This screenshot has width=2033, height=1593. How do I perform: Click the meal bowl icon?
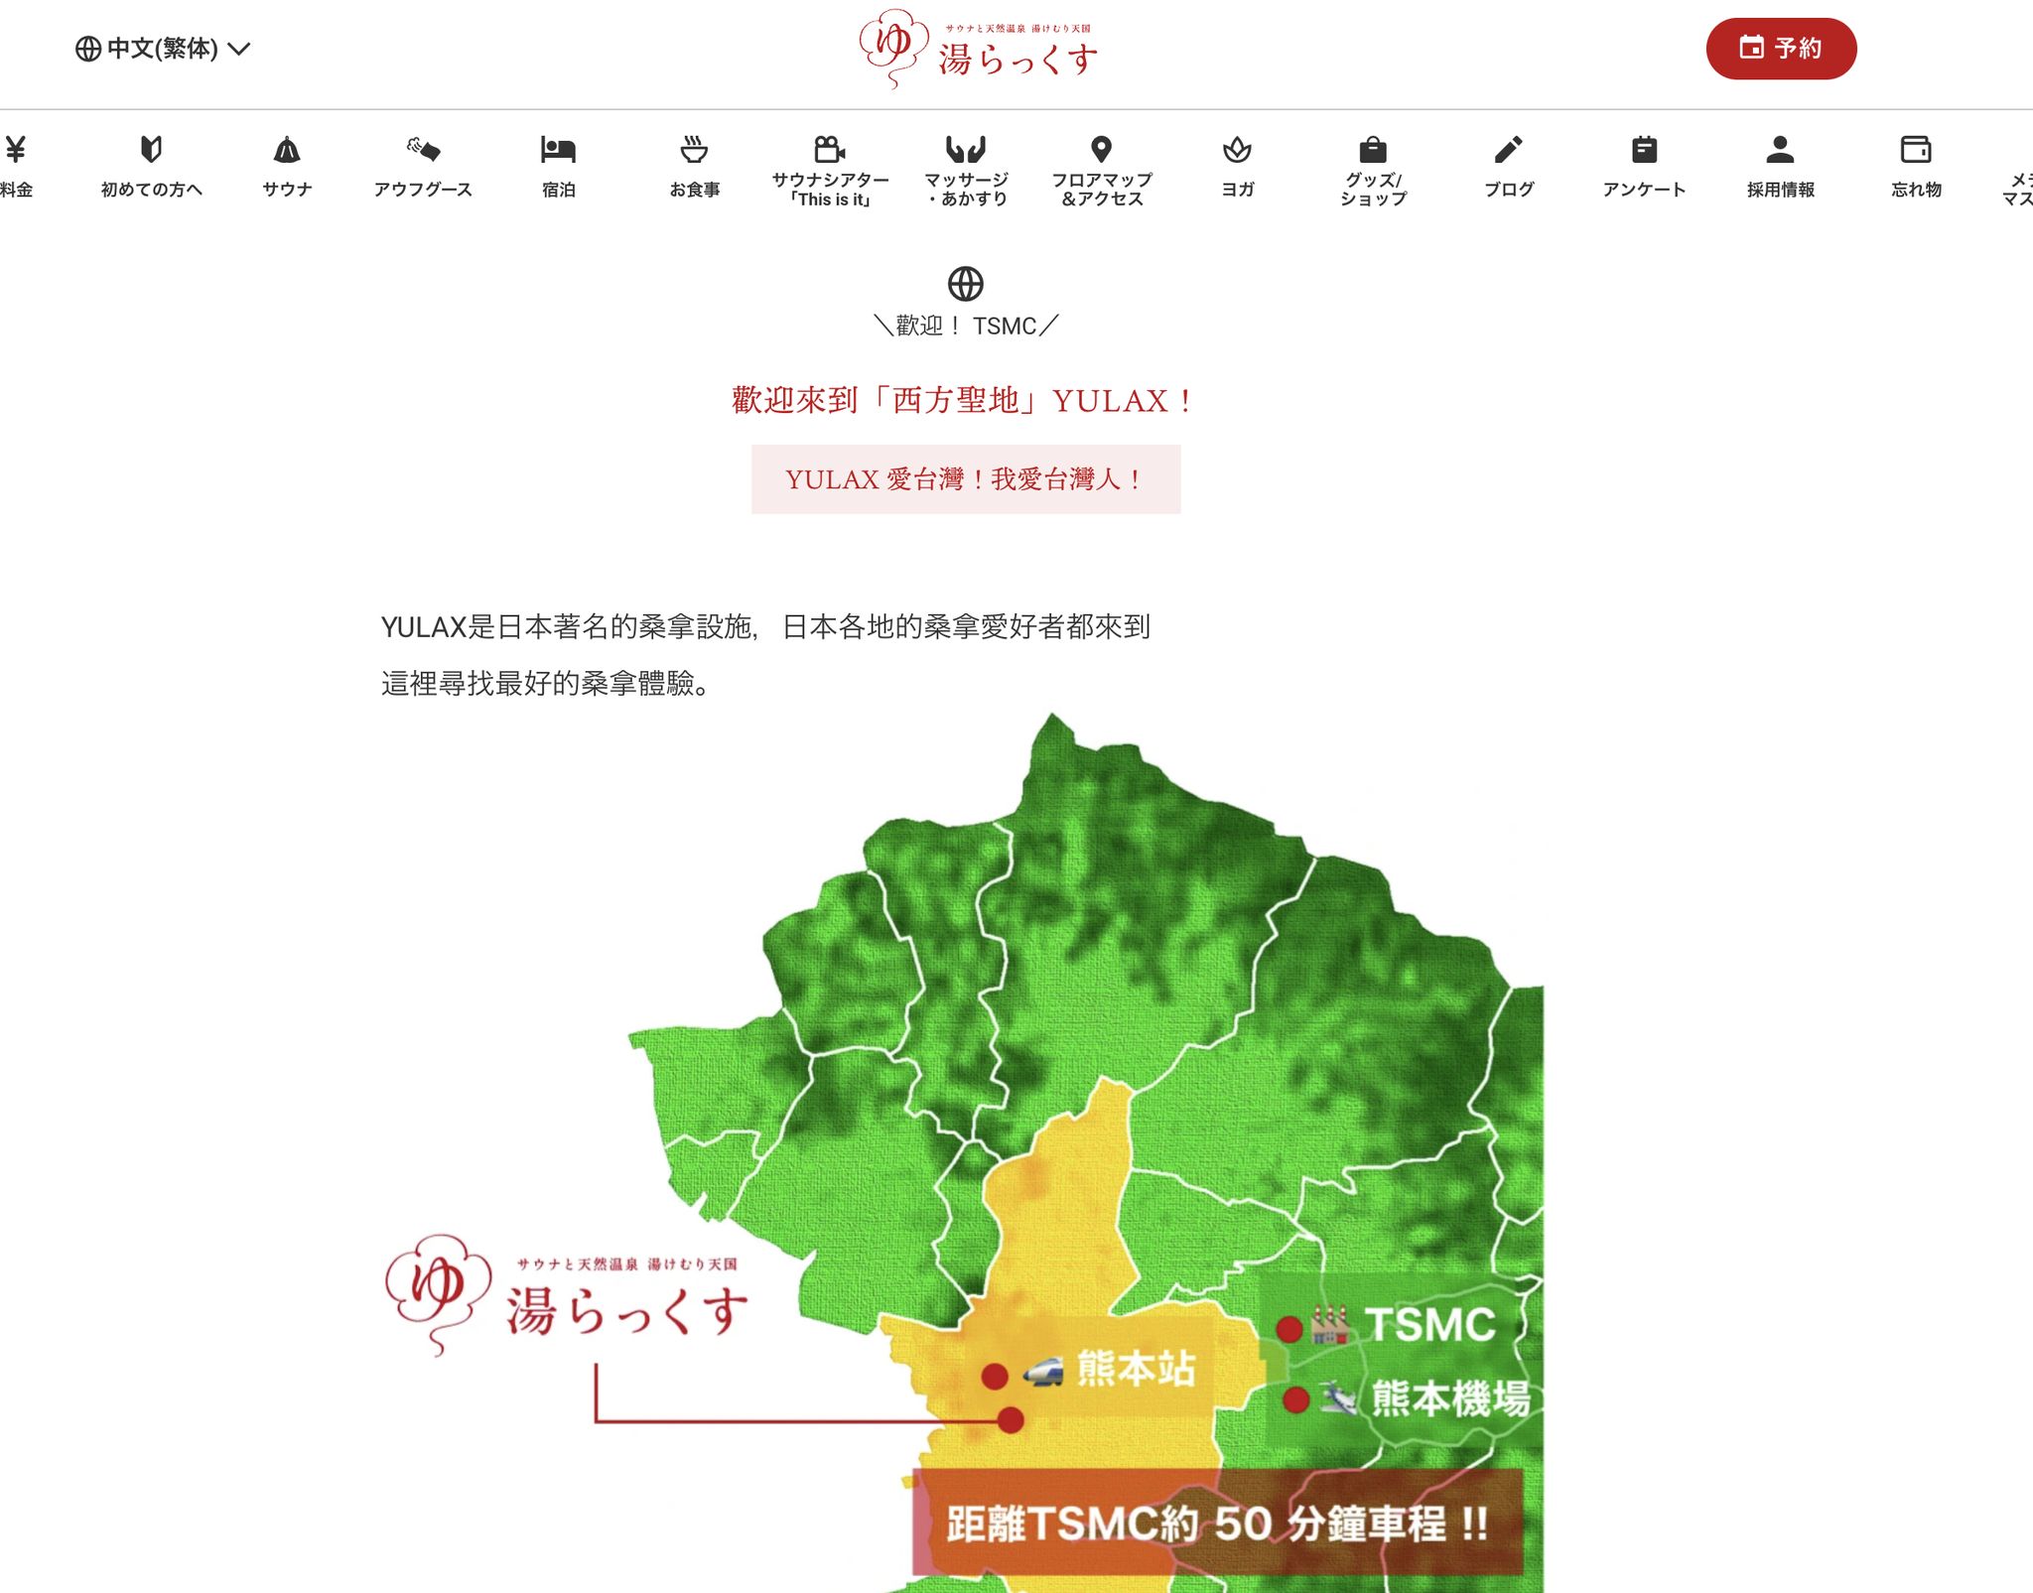[x=694, y=150]
